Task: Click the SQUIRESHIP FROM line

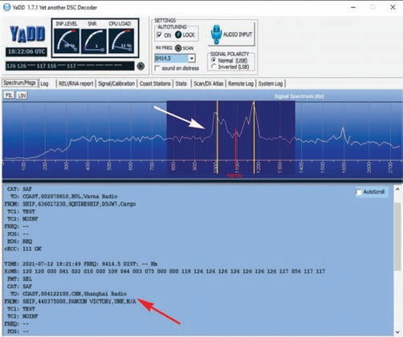Action: pos(70,204)
